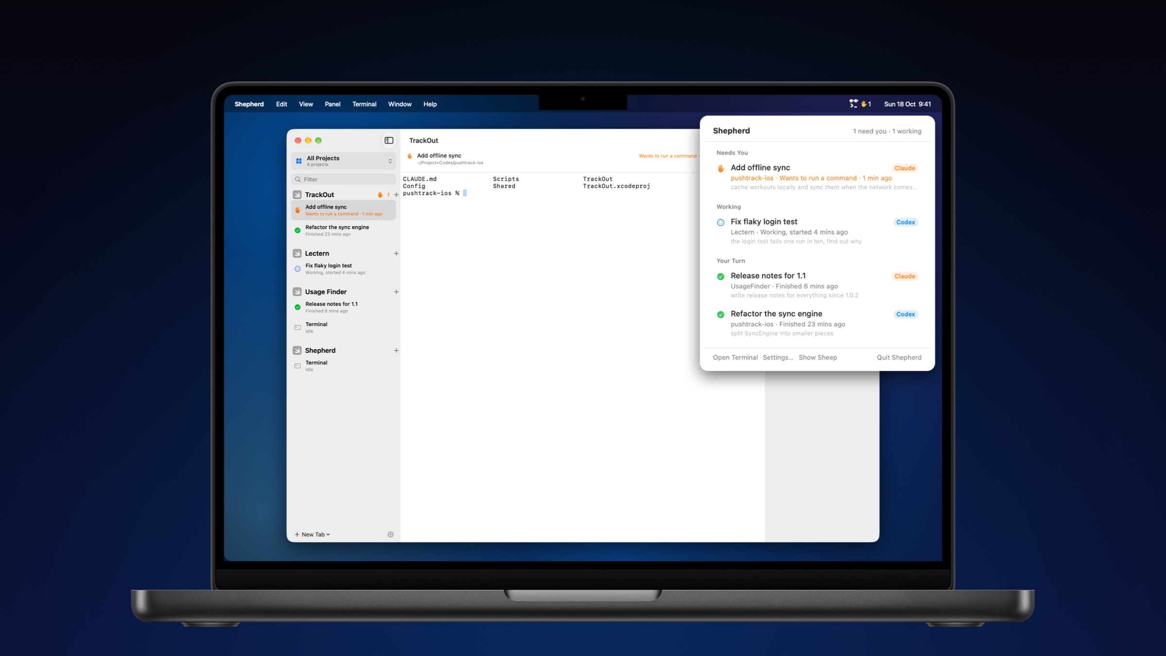Click the Swift icon next to Shepherd project

pyautogui.click(x=297, y=350)
